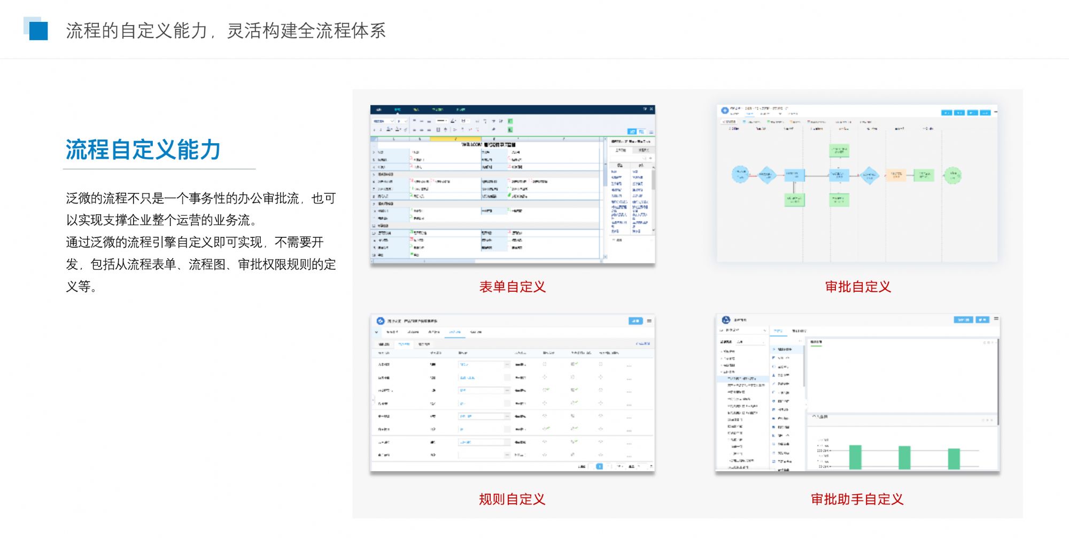Viewport: 1069px width, 538px height.
Task: Select the blue circle start node in flowchart
Action: 740,175
